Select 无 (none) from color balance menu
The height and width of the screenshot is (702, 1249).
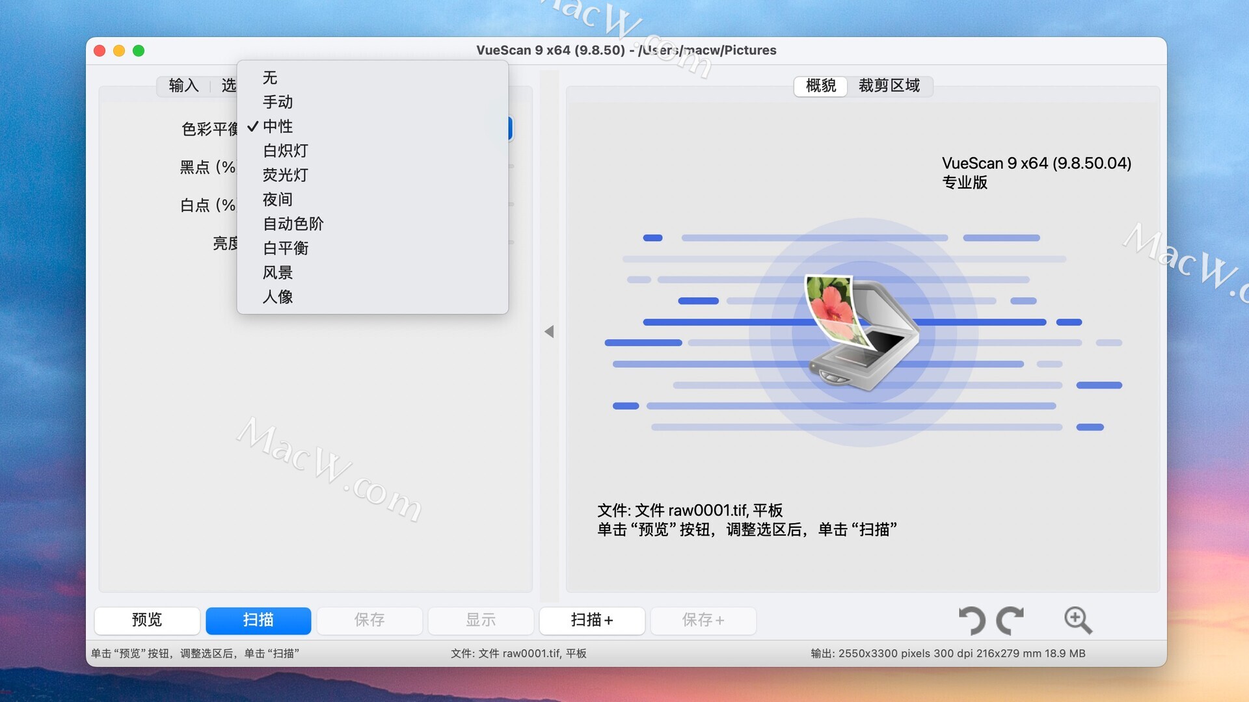(270, 78)
